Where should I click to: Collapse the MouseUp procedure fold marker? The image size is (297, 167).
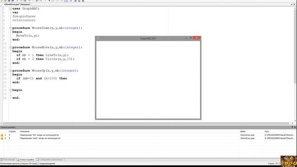tap(11, 71)
